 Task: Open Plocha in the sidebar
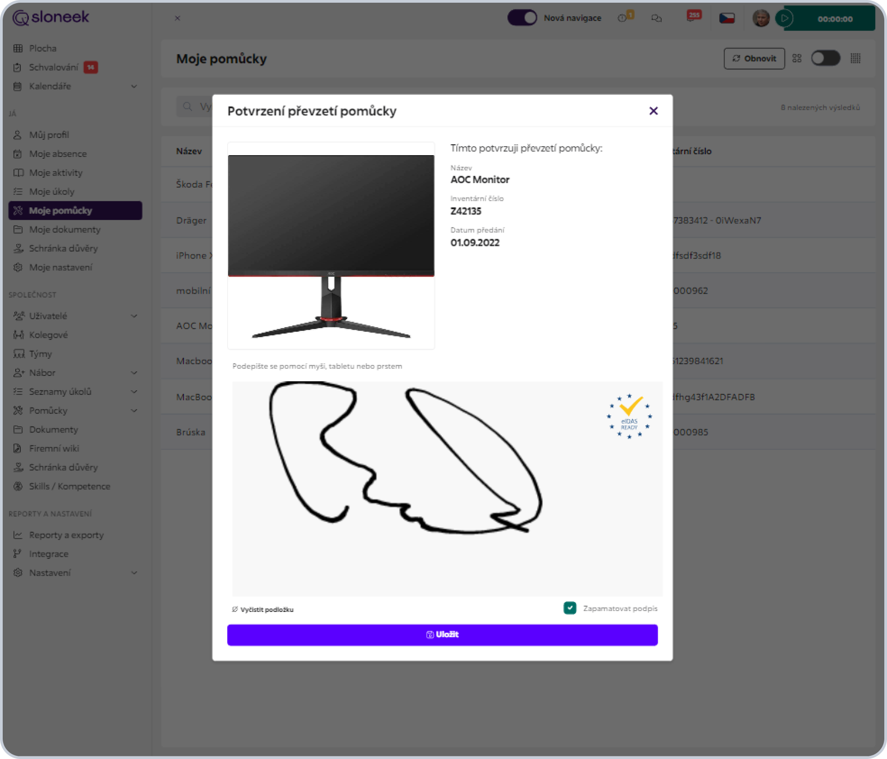click(43, 48)
